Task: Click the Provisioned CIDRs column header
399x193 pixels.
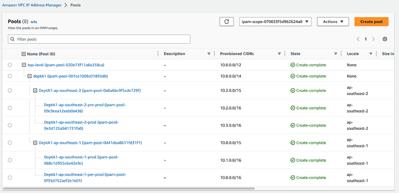Action: 237,54
